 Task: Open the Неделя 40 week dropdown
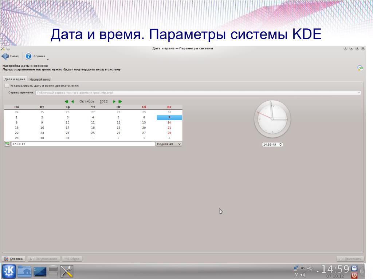pyautogui.click(x=169, y=144)
